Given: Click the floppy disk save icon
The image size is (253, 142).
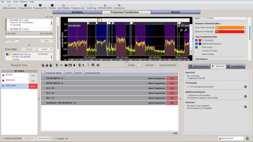Looking at the screenshot, I should 70,65.
